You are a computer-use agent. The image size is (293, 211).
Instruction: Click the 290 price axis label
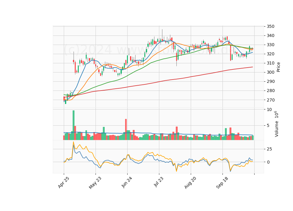pyautogui.click(x=270, y=81)
